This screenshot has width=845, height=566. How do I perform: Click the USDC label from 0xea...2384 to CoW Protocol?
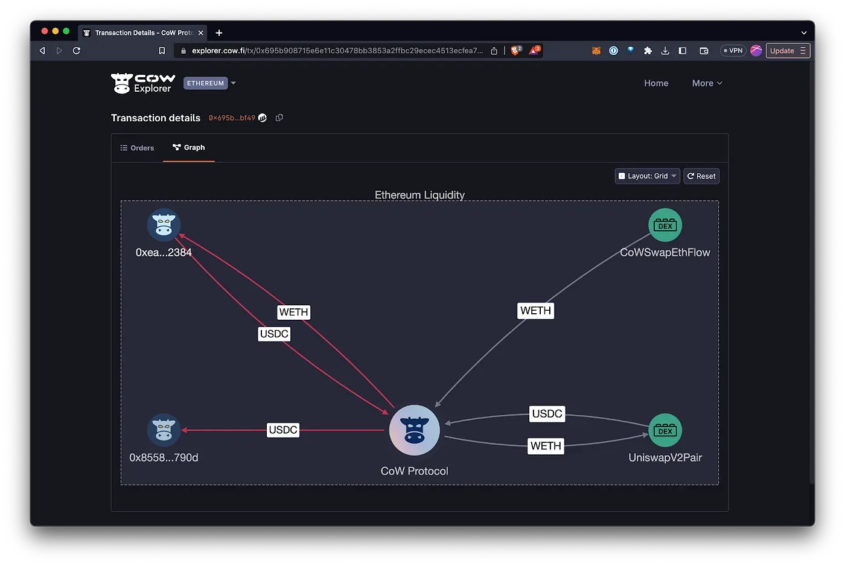[x=274, y=334]
